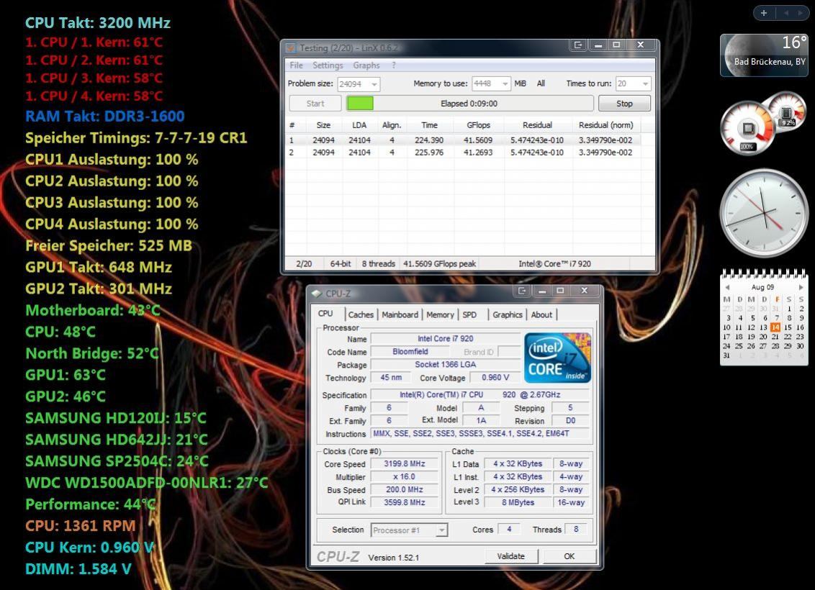Click the OK button in CPU-Z
Viewport: 815px width, 590px height.
click(569, 556)
